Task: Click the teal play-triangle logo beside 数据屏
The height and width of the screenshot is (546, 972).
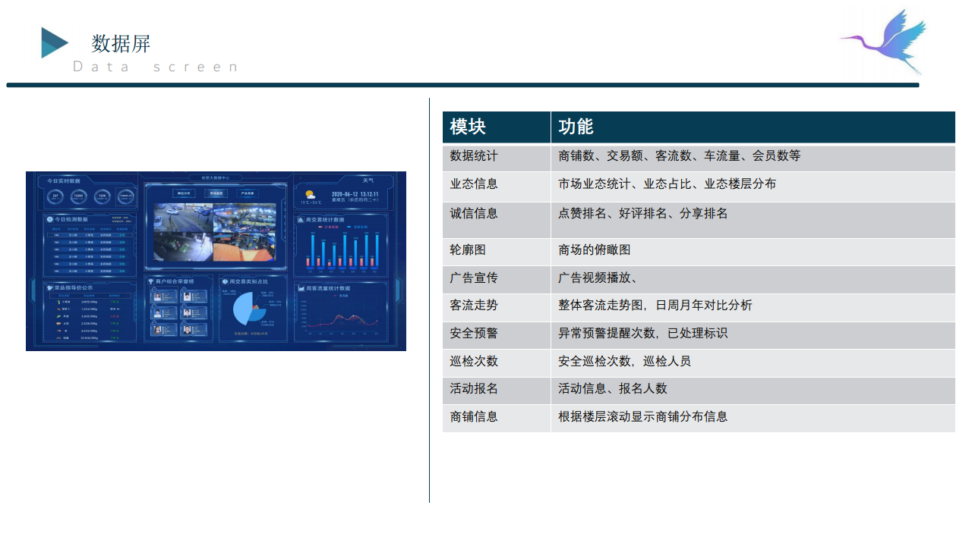Action: [55, 42]
